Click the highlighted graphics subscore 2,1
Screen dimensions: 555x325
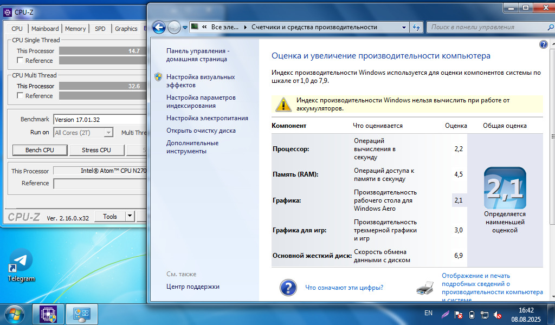click(x=459, y=200)
